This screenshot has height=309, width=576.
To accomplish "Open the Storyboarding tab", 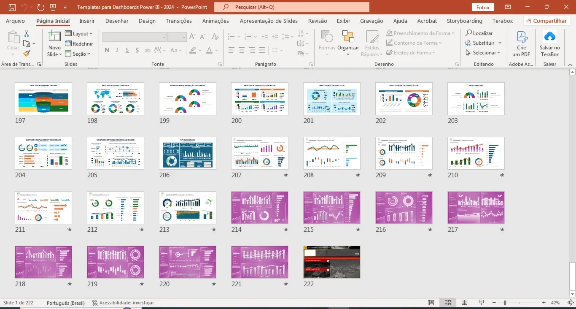I will click(x=465, y=21).
